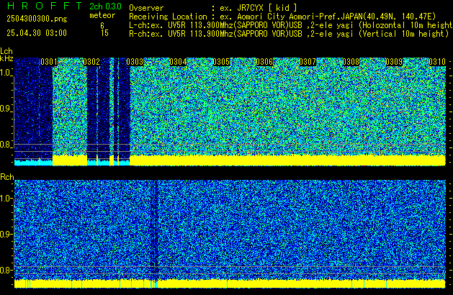Pick the 0307 time marker
453x295 pixels.
click(x=308, y=62)
